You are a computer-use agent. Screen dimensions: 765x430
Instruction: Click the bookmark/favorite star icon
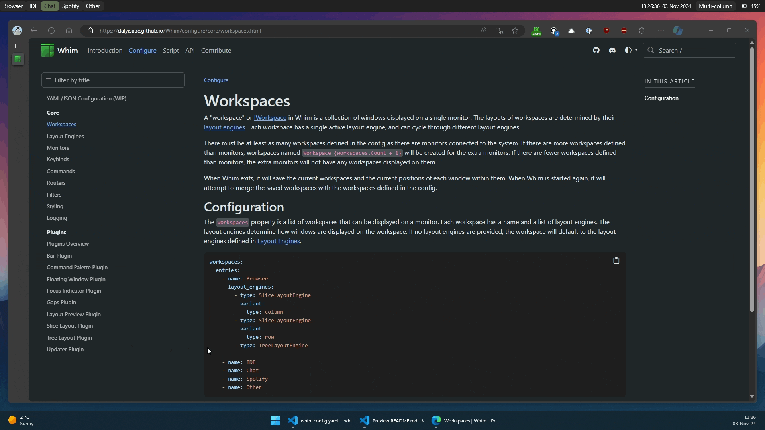[515, 30]
